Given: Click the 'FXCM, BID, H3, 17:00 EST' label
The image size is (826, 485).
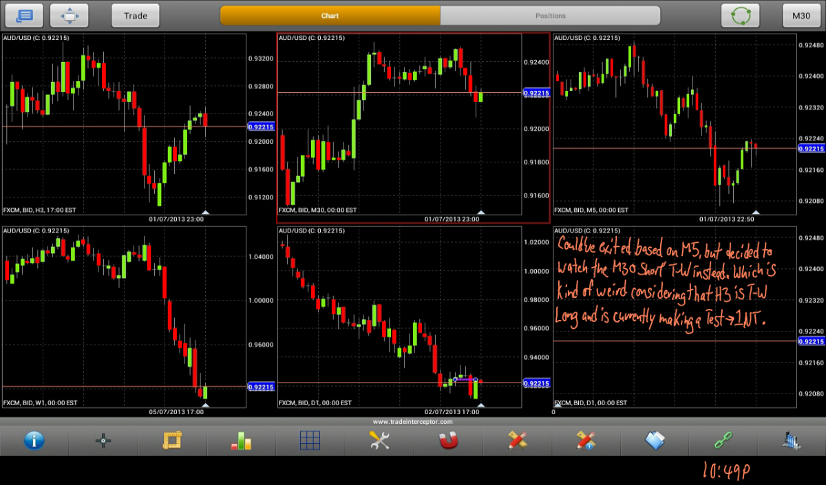Looking at the screenshot, I should 40,210.
